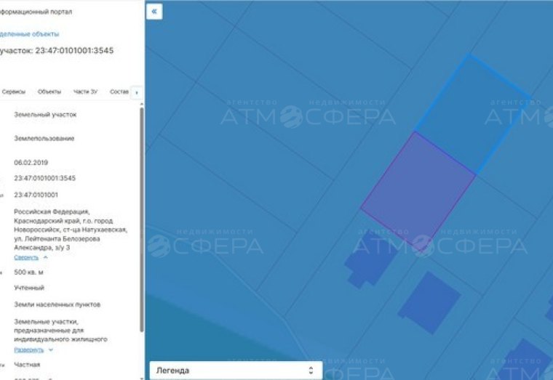Click the square building footprint with notch
This screenshot has width=553, height=380.
pos(429,302)
